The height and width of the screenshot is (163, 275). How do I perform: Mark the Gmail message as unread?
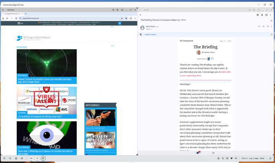(267, 15)
